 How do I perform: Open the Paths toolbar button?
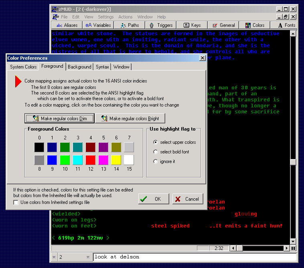pos(130,25)
